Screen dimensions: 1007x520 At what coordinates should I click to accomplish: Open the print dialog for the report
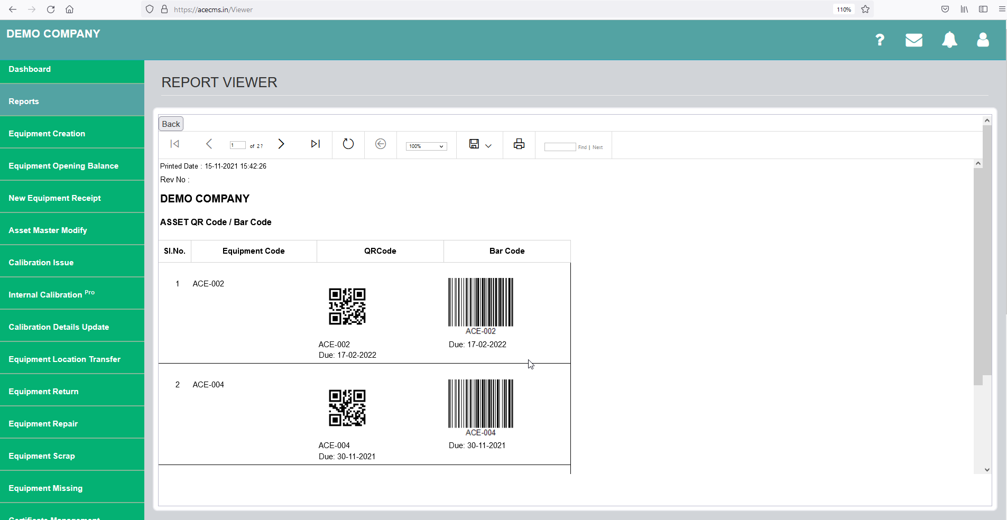pos(519,144)
